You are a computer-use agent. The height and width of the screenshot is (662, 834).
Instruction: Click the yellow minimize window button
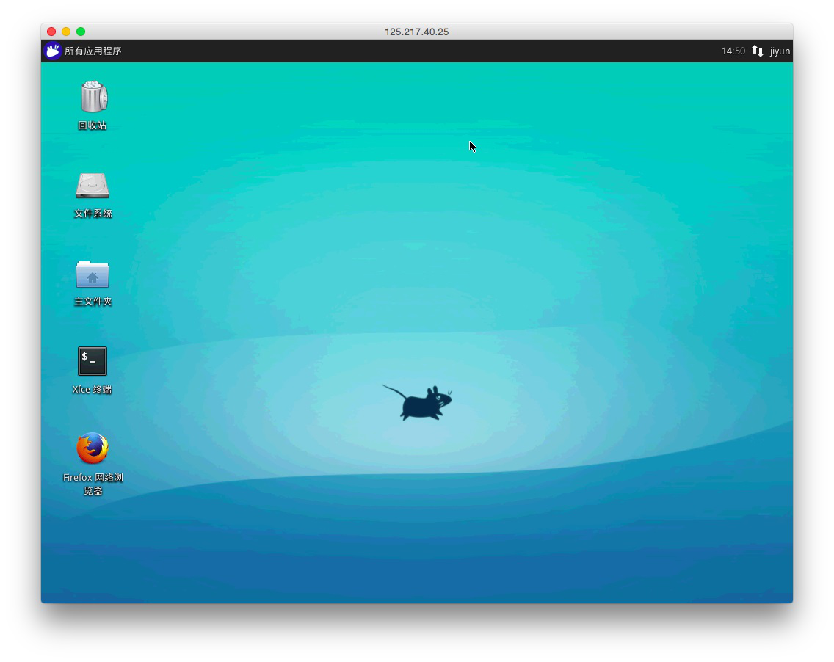(66, 32)
